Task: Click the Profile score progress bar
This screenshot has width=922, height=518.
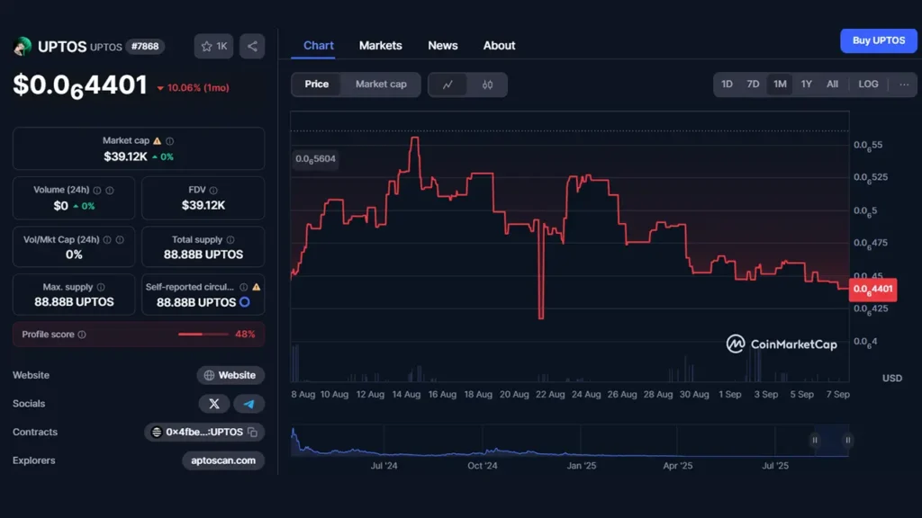Action: [x=203, y=335]
